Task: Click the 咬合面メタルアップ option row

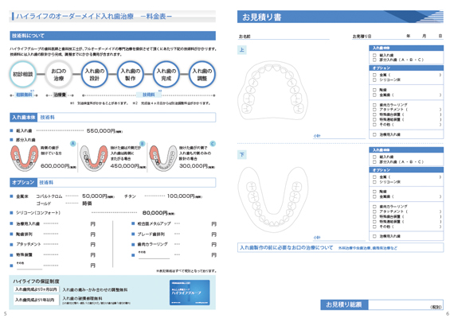Action: coord(174,223)
